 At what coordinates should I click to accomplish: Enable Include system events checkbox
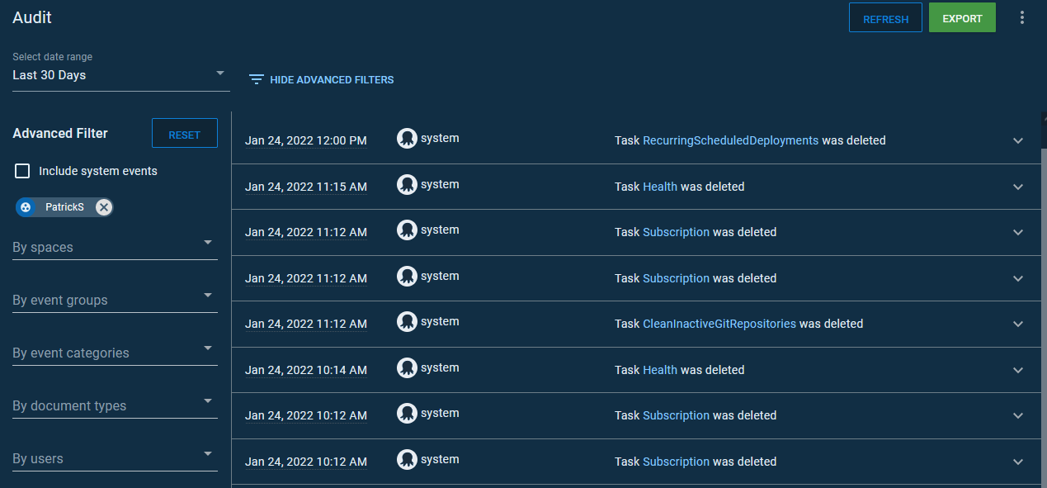coord(22,171)
